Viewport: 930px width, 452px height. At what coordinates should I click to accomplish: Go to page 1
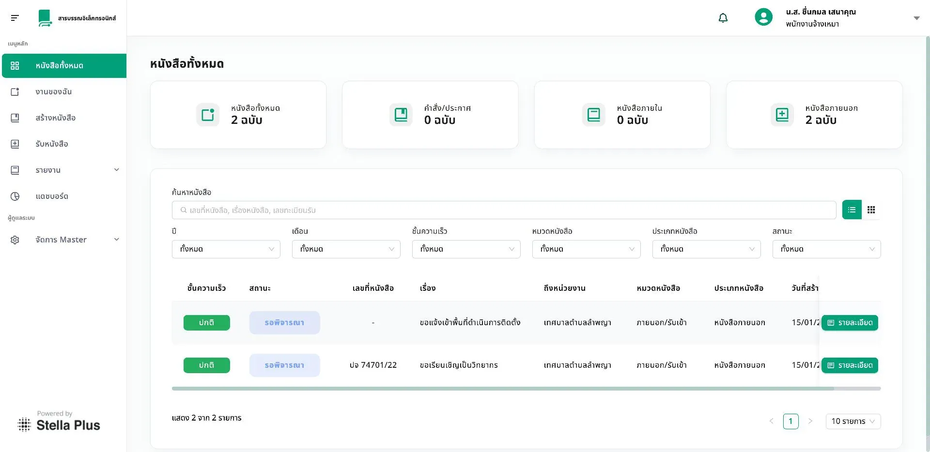click(790, 422)
